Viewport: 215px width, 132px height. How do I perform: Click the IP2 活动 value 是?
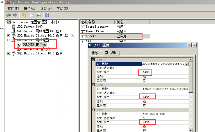(144, 102)
